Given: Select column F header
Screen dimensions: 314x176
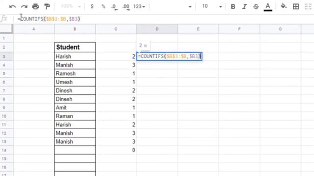Looking at the screenshot, I should point(239,29).
